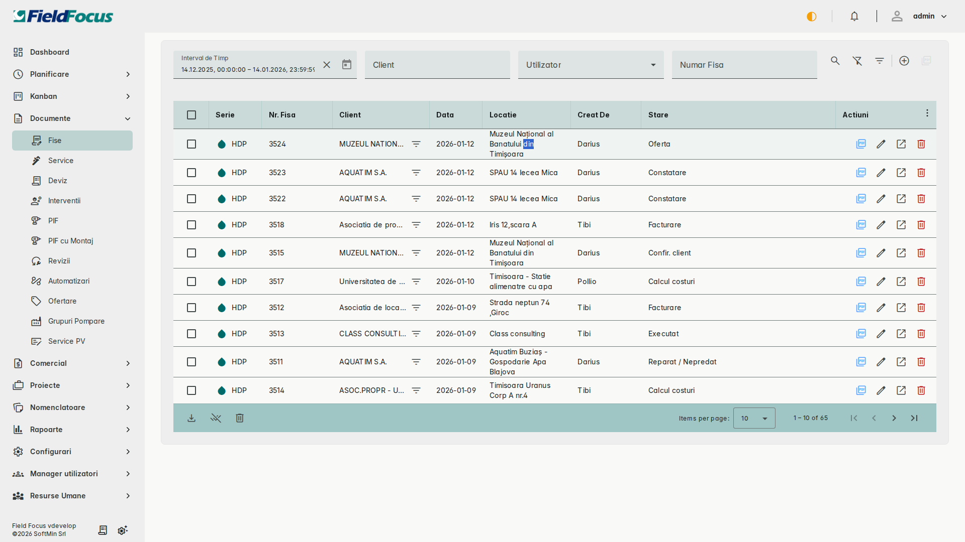
Task: Click the add new fisa plus icon
Action: 904,61
